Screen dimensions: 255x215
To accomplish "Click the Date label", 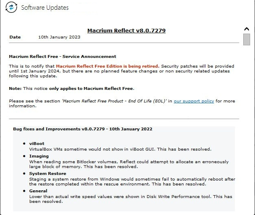I will tap(15, 37).
